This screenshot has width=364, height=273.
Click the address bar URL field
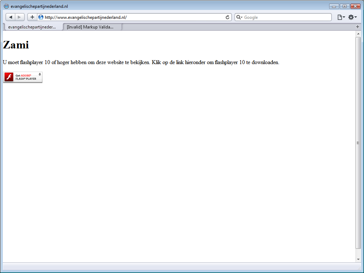coord(134,17)
